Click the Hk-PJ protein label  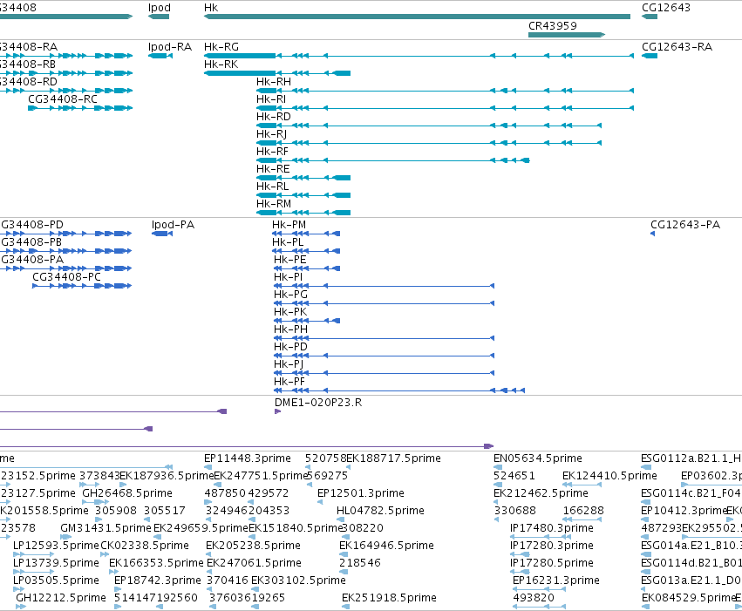point(289,364)
